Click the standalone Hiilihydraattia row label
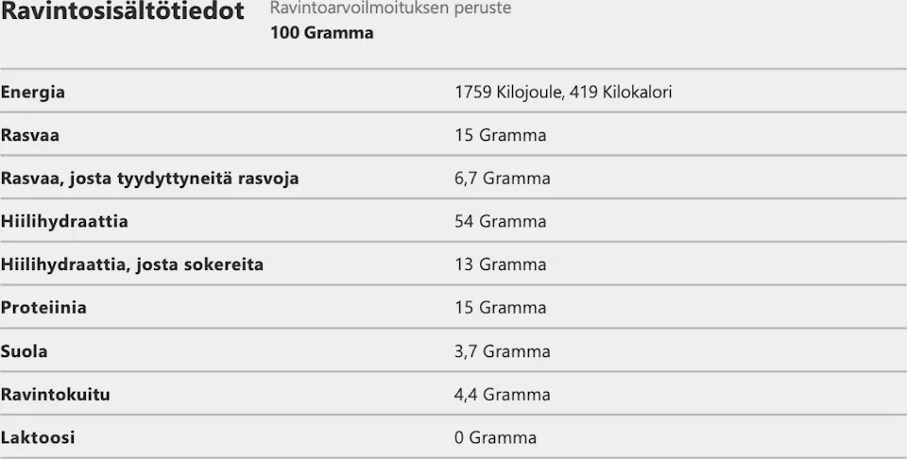This screenshot has width=907, height=459. [64, 222]
